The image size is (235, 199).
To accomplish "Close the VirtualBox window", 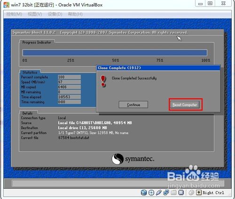I will 223,3.
